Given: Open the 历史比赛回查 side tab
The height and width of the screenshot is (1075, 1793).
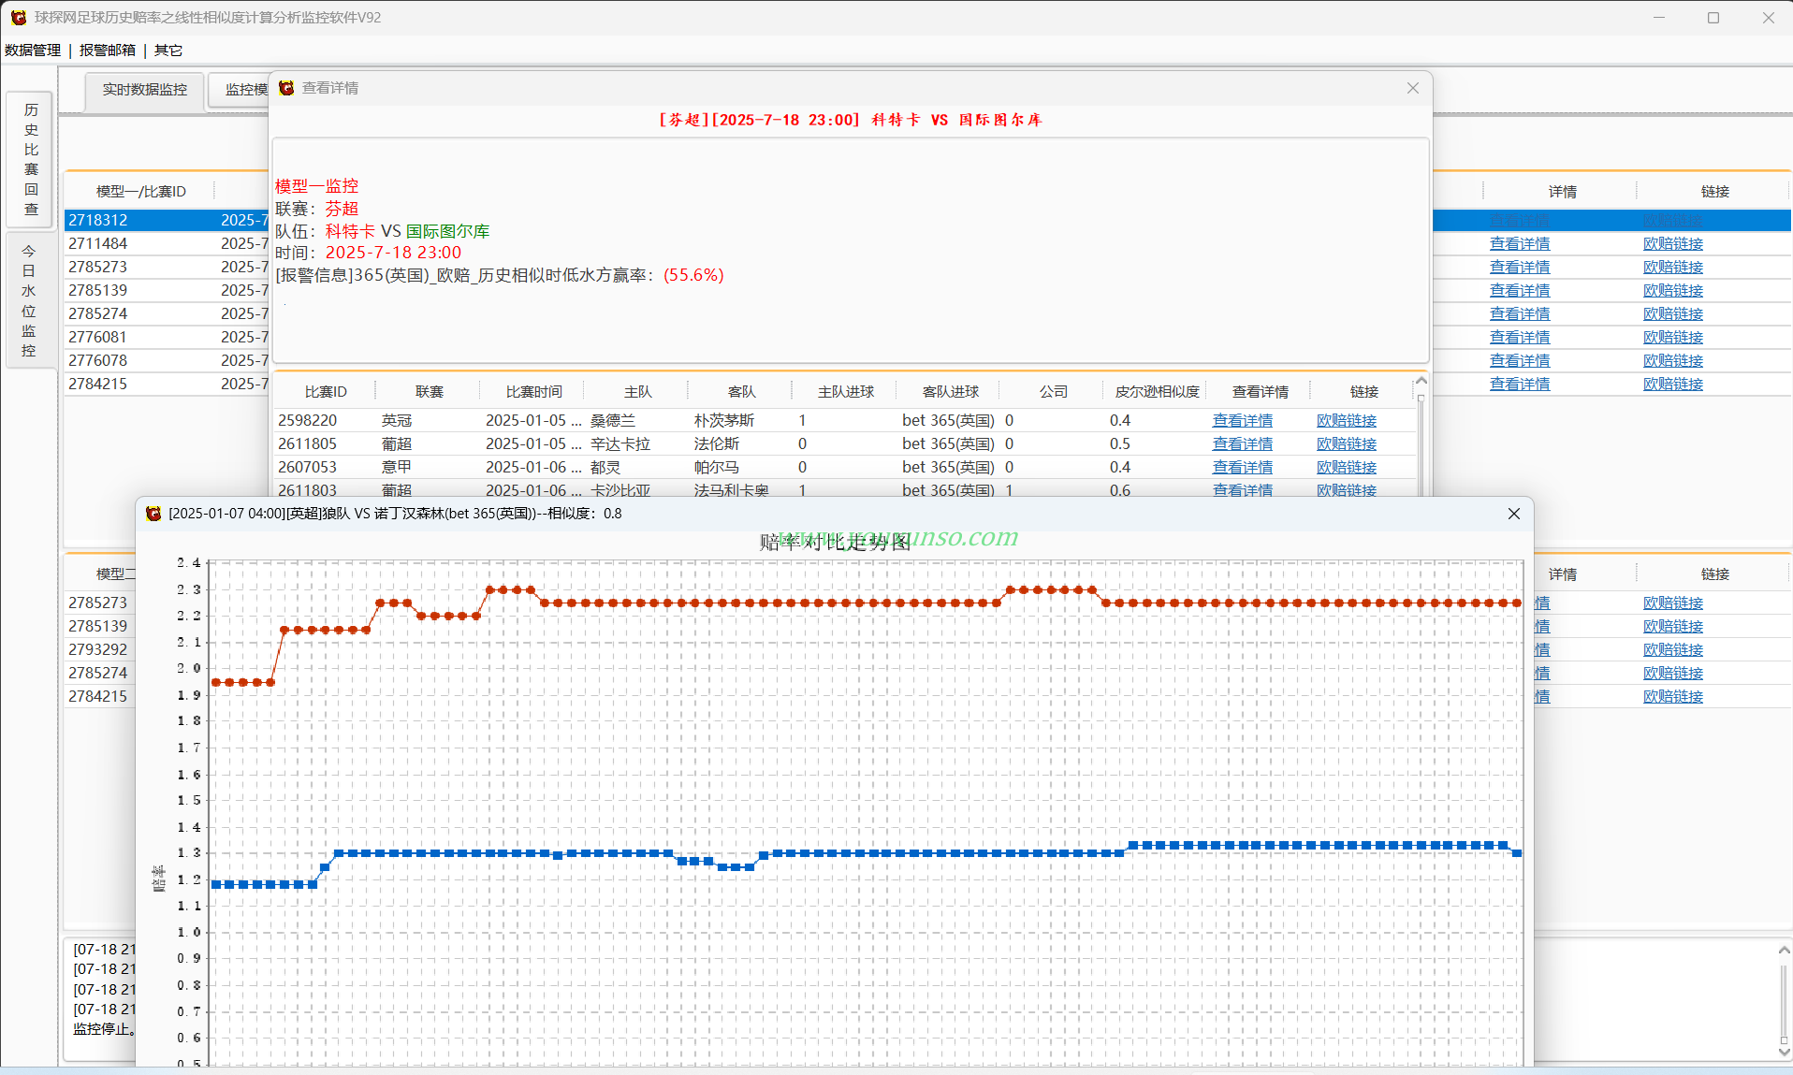Looking at the screenshot, I should click(31, 160).
